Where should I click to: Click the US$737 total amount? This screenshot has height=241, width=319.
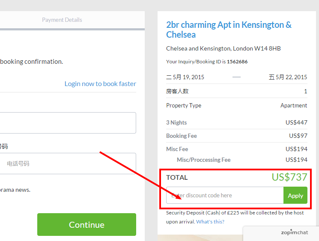289,177
